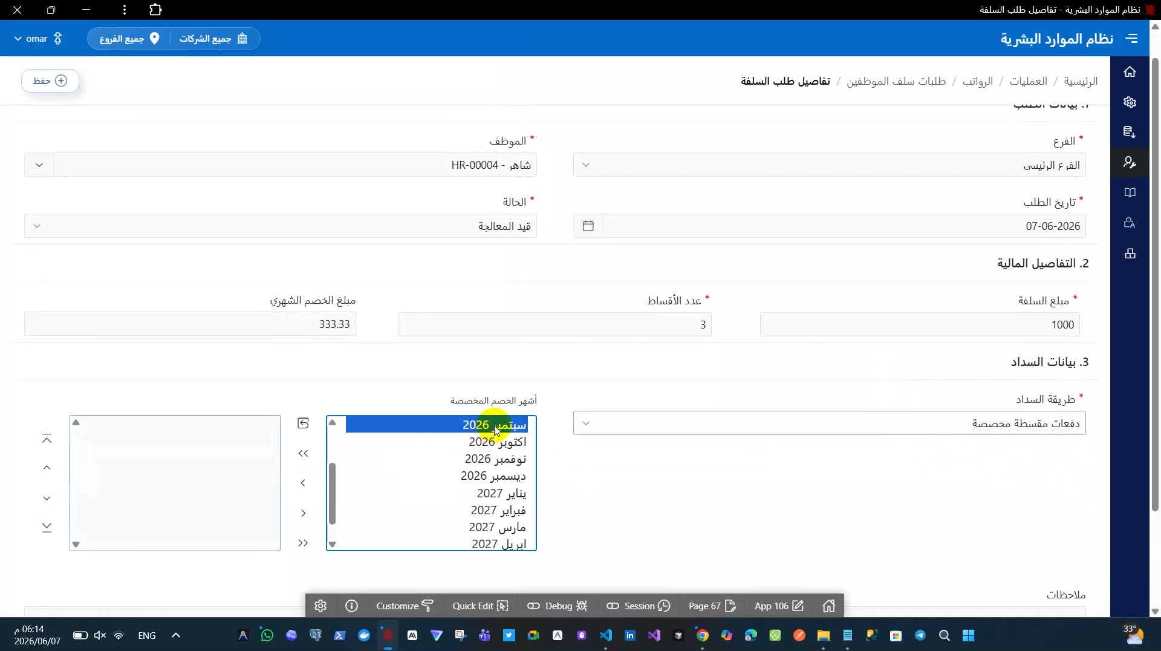The image size is (1161, 651).
Task: Click the page vertical scrollbar thumb
Action: 1155,284
